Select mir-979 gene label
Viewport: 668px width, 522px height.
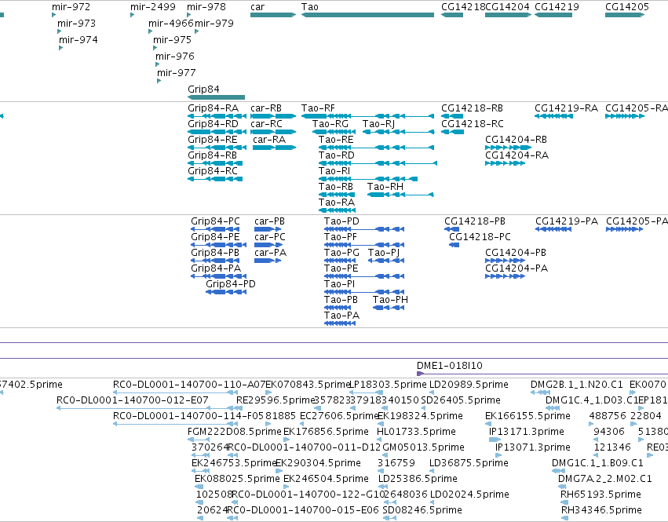(214, 23)
